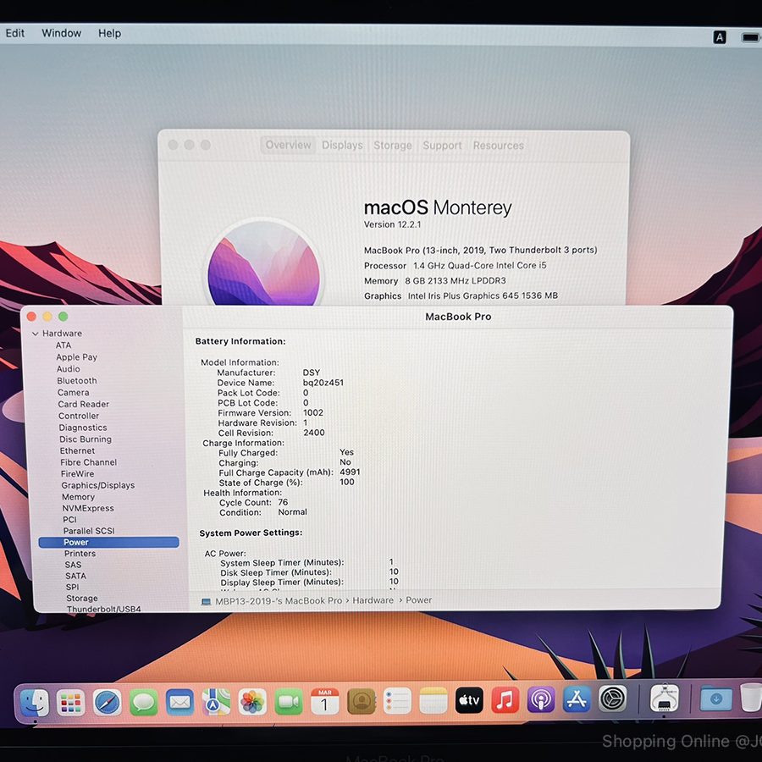Click the Device Name value "bq20z451"
This screenshot has height=762, width=762.
[323, 383]
